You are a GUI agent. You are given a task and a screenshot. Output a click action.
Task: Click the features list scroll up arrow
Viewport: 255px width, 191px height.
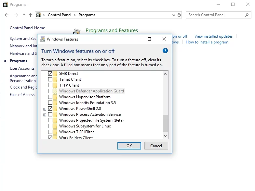[x=165, y=74]
